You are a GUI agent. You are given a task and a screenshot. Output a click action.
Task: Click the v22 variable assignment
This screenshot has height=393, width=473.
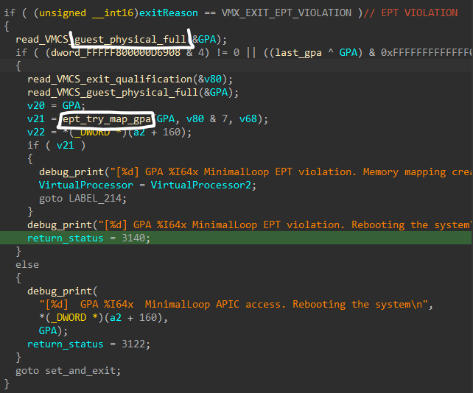click(36, 132)
